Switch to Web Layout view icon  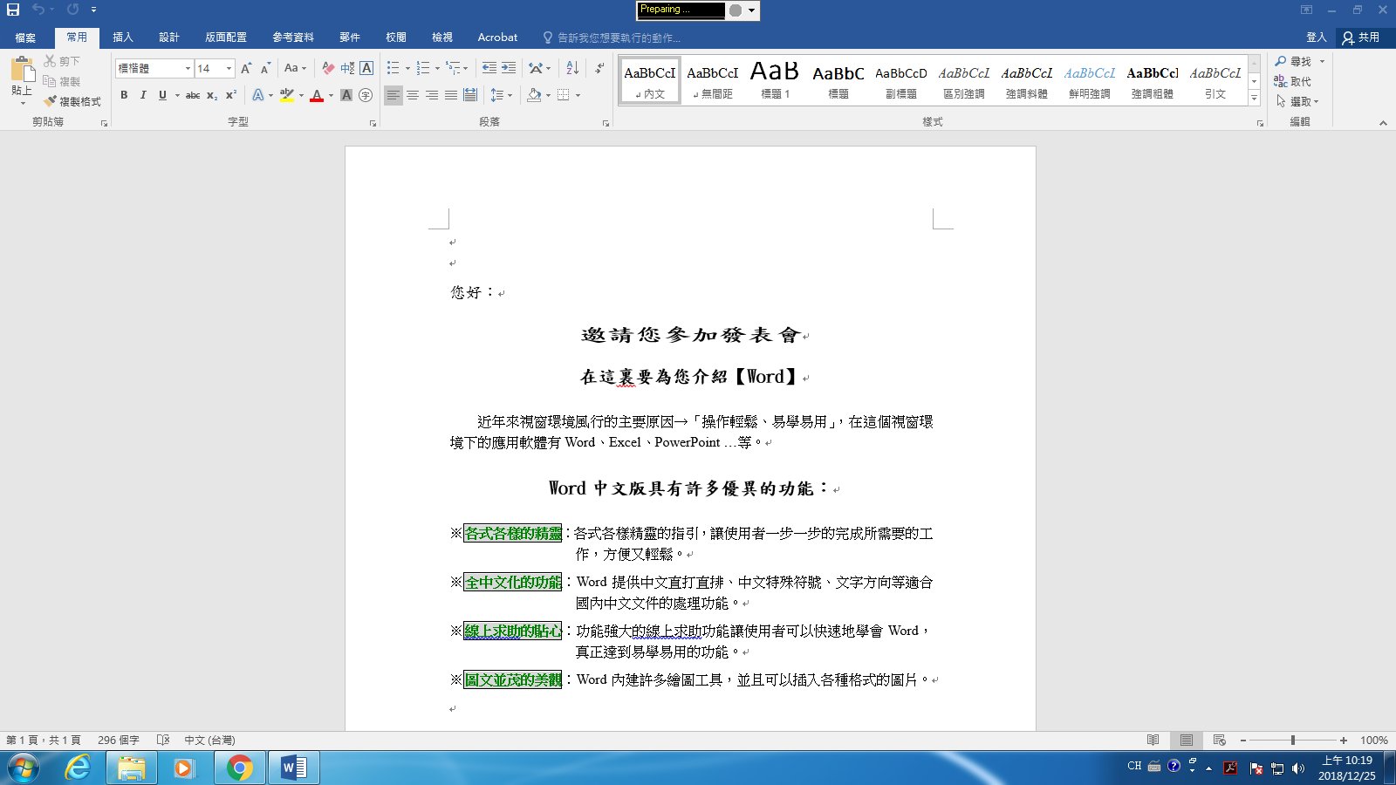(1220, 740)
